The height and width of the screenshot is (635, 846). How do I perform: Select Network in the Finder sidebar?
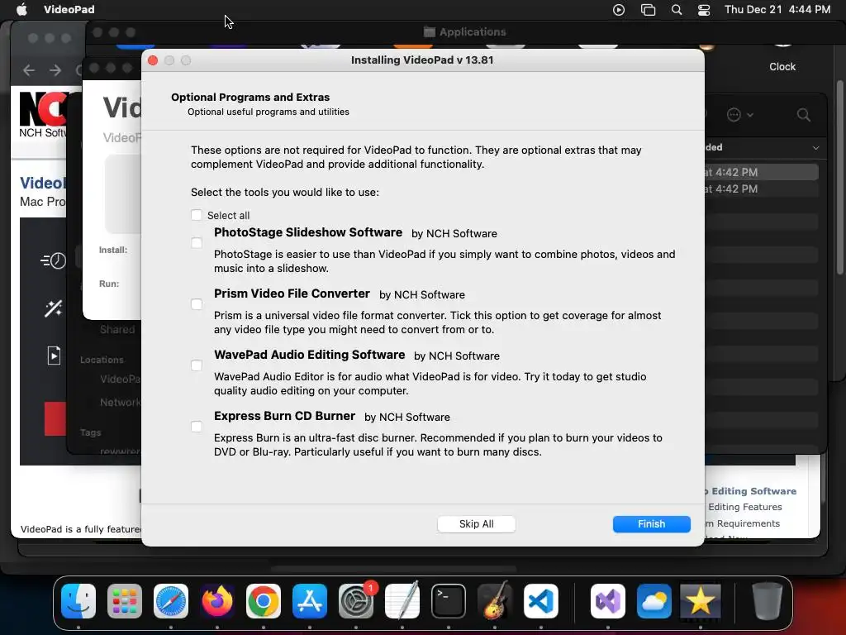[x=120, y=403]
